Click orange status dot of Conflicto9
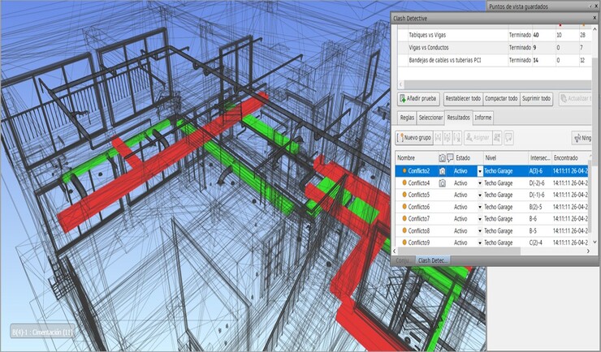601x352 pixels. click(x=404, y=243)
